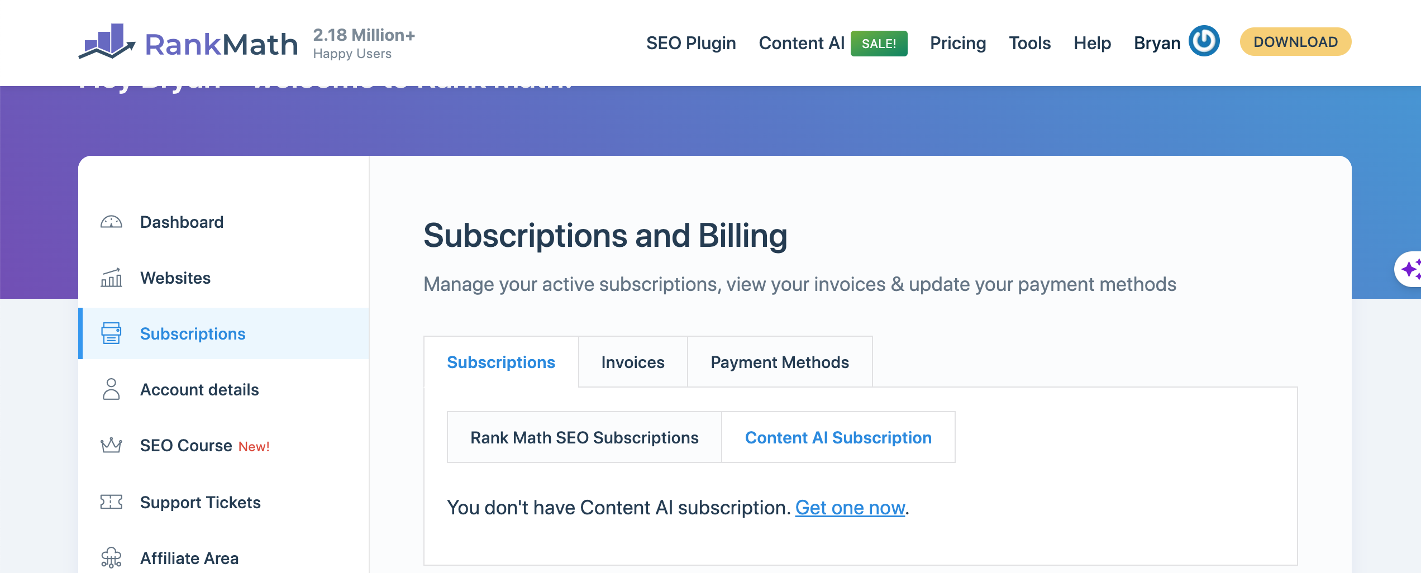
Task: Open the SEO Plugin menu
Action: coord(691,43)
